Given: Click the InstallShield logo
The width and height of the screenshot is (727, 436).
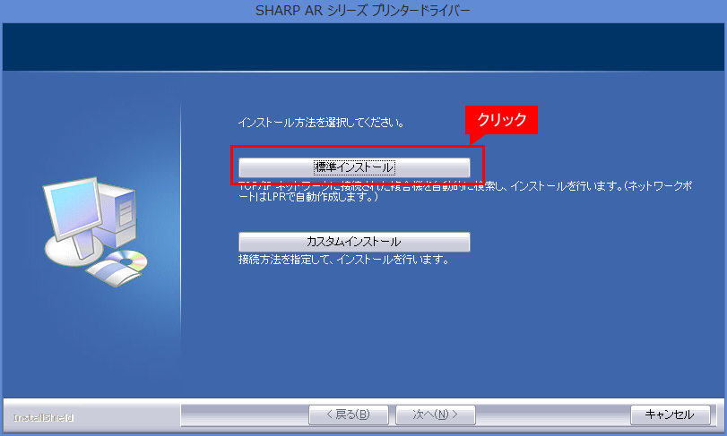Looking at the screenshot, I should point(44,418).
